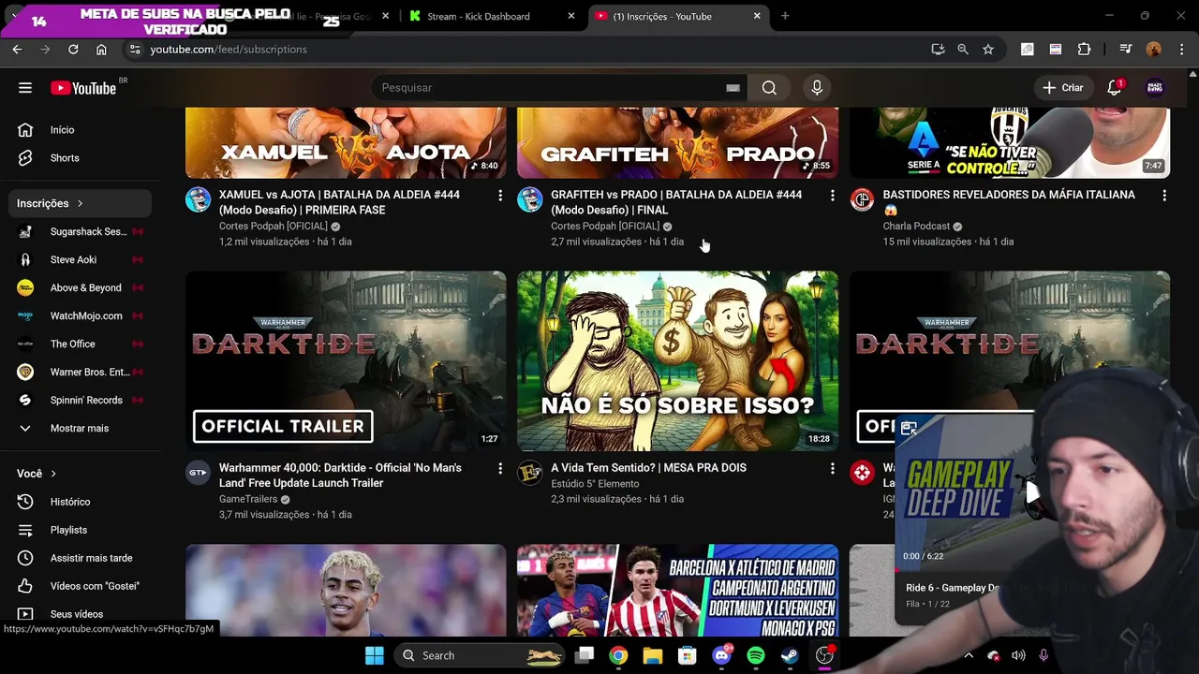Click the search magnifier button

tap(769, 88)
